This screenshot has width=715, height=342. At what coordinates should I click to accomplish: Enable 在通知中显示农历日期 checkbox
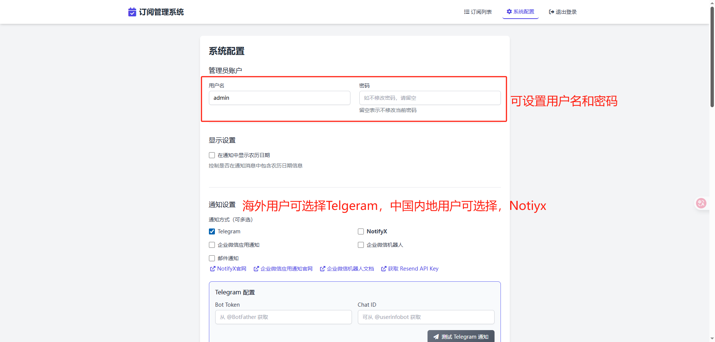coord(212,155)
